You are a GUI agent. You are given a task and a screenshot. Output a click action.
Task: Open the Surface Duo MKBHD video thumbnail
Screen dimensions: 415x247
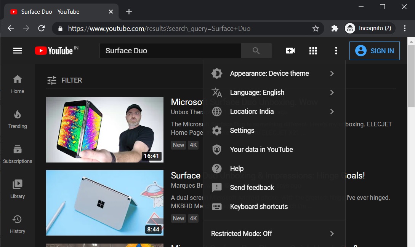coord(104,202)
